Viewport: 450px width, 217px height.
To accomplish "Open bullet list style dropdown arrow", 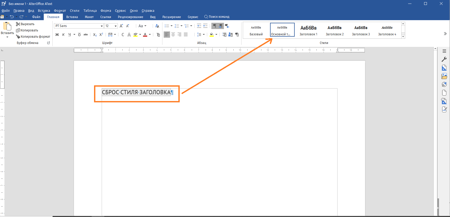I will pos(172,26).
